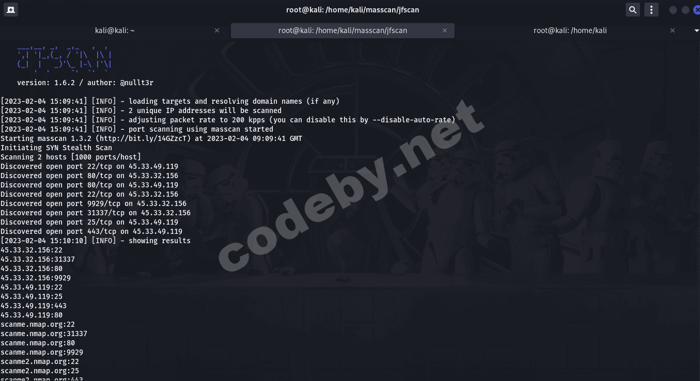The image size is (700, 381).
Task: Click the result 'scanme.nmap.org:22'
Action: pyautogui.click(x=38, y=324)
